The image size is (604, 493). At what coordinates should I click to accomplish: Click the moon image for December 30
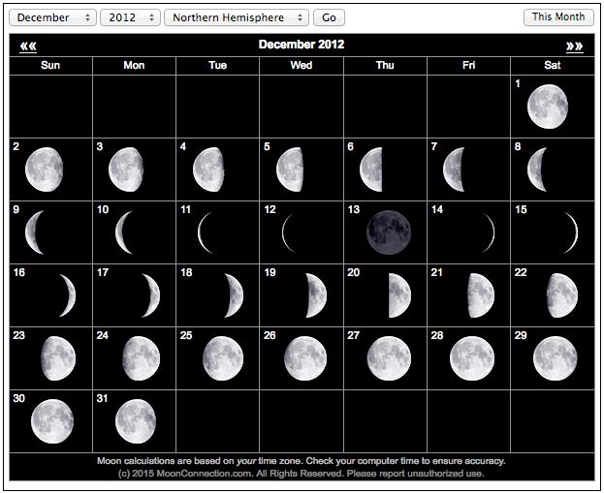pos(52,421)
